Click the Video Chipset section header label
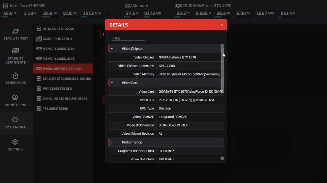Viewport: 327px width, 183px height. coord(132,49)
